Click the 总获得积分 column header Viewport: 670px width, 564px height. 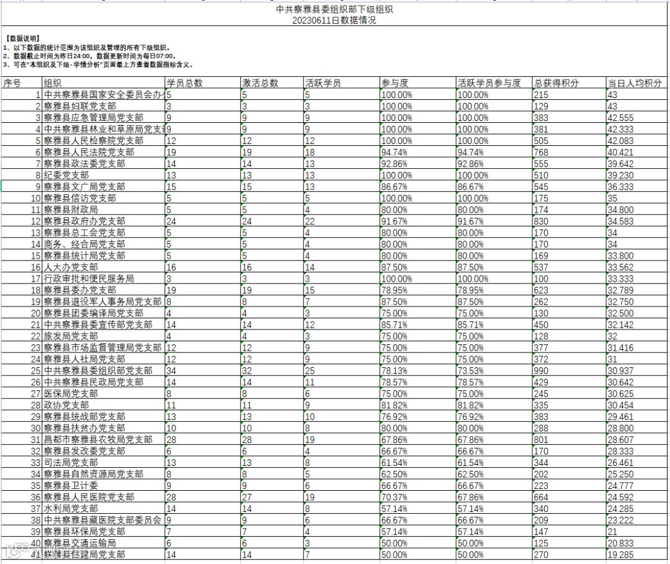pyautogui.click(x=569, y=83)
